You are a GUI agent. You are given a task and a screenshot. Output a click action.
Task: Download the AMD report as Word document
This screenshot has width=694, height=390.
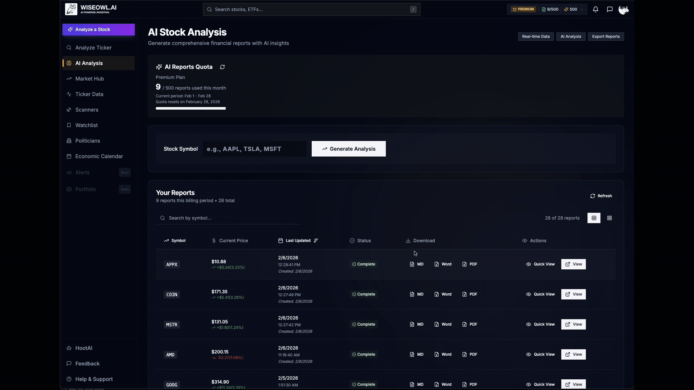(443, 354)
